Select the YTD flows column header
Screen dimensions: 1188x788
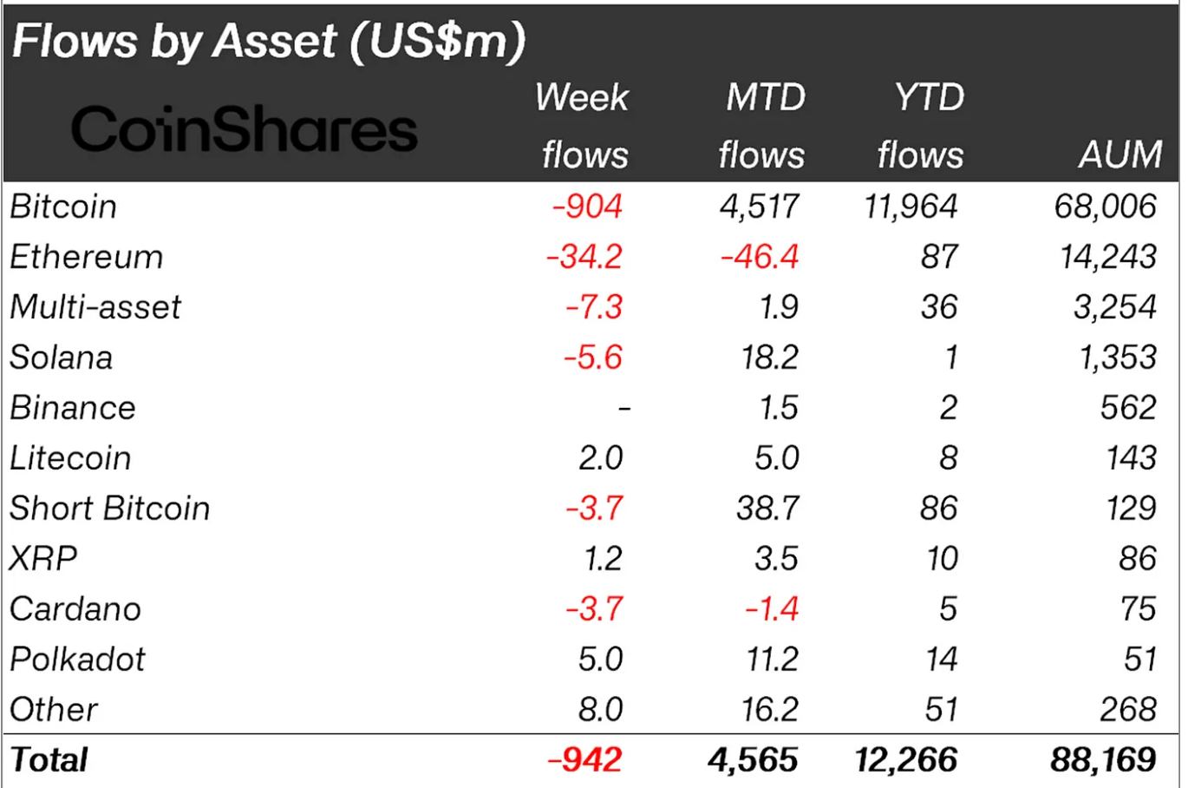[x=923, y=126]
